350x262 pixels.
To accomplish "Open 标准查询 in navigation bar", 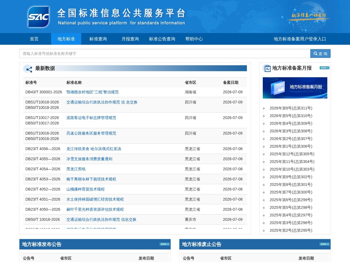I will click(98, 39).
